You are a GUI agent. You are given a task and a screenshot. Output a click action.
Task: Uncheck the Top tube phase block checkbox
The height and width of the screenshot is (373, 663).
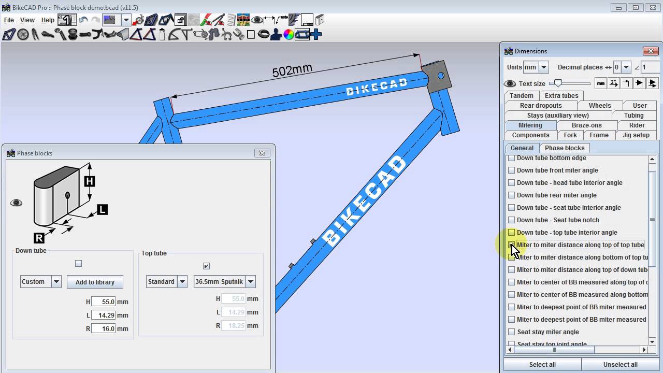point(206,266)
